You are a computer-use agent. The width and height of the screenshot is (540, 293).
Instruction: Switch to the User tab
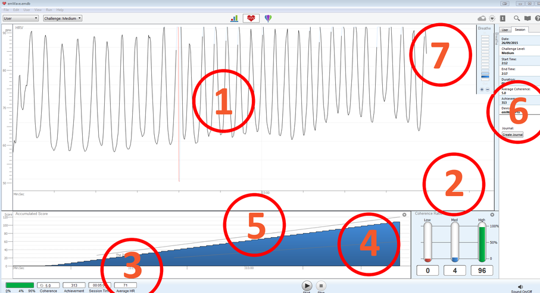point(505,29)
